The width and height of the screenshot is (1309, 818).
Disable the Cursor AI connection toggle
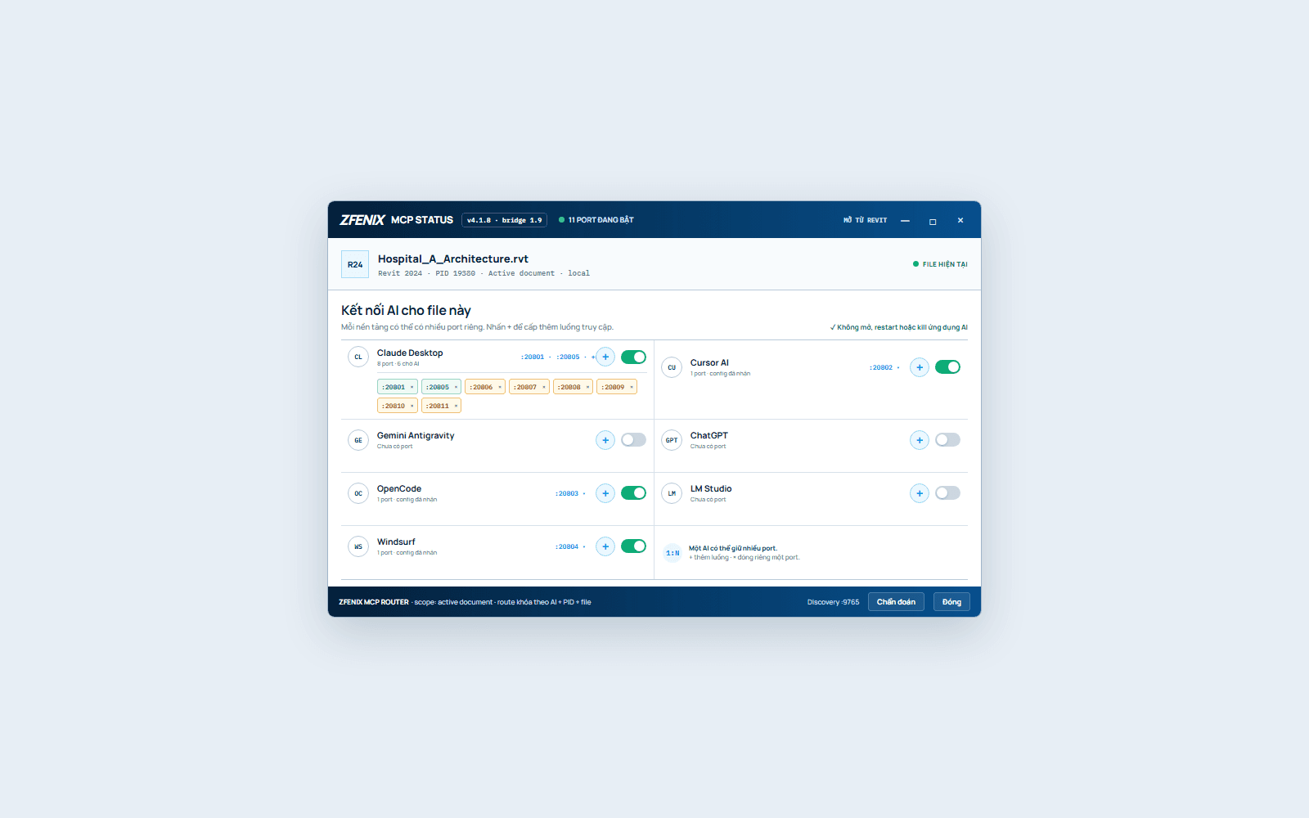click(x=947, y=367)
